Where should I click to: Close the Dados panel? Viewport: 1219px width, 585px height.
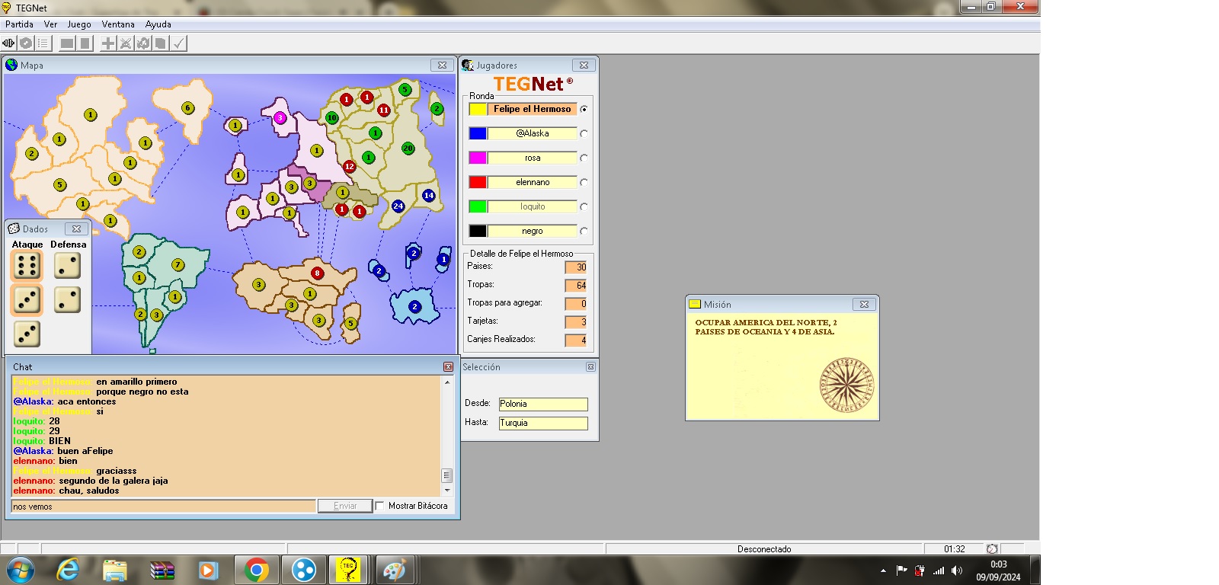coord(76,229)
